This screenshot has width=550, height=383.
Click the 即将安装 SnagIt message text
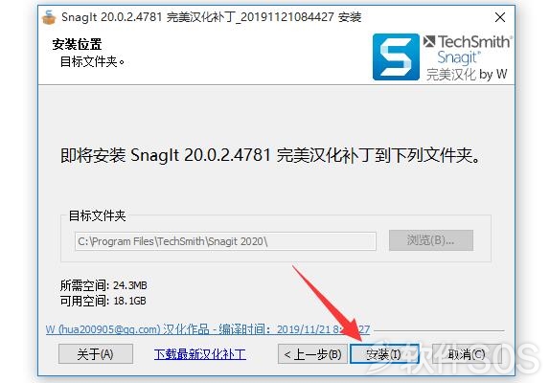click(x=270, y=155)
